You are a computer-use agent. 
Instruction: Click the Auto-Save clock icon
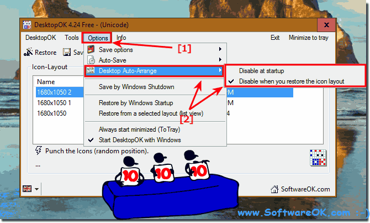[x=91, y=60]
